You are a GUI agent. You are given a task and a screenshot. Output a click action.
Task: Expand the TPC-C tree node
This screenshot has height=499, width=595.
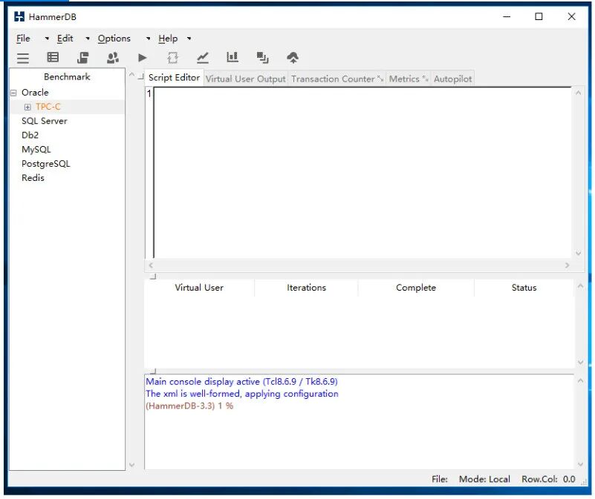[x=27, y=108]
